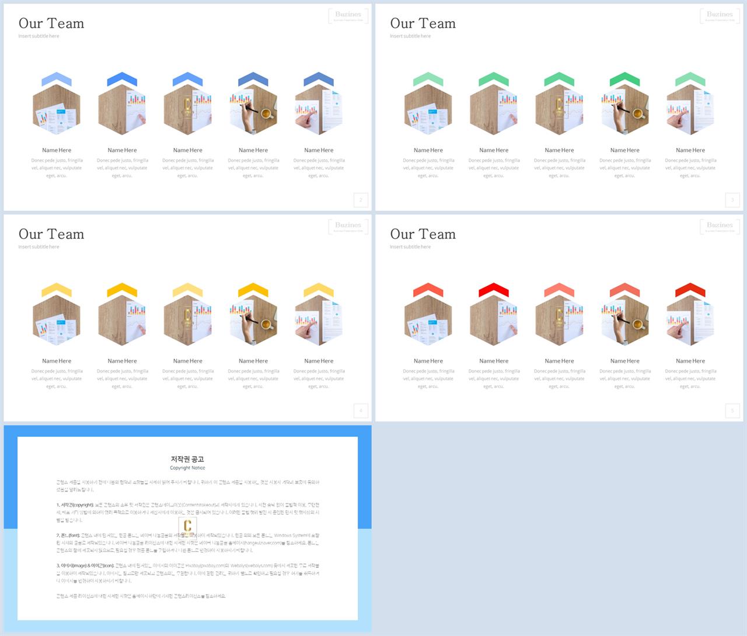Select first hexagon photo on blue slide
The height and width of the screenshot is (636, 747).
(57, 109)
